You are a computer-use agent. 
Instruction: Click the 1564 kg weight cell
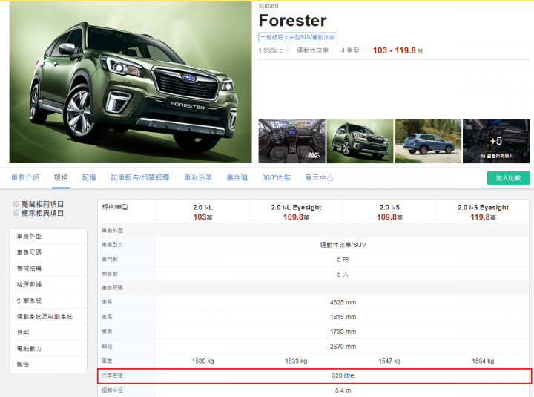pos(483,361)
